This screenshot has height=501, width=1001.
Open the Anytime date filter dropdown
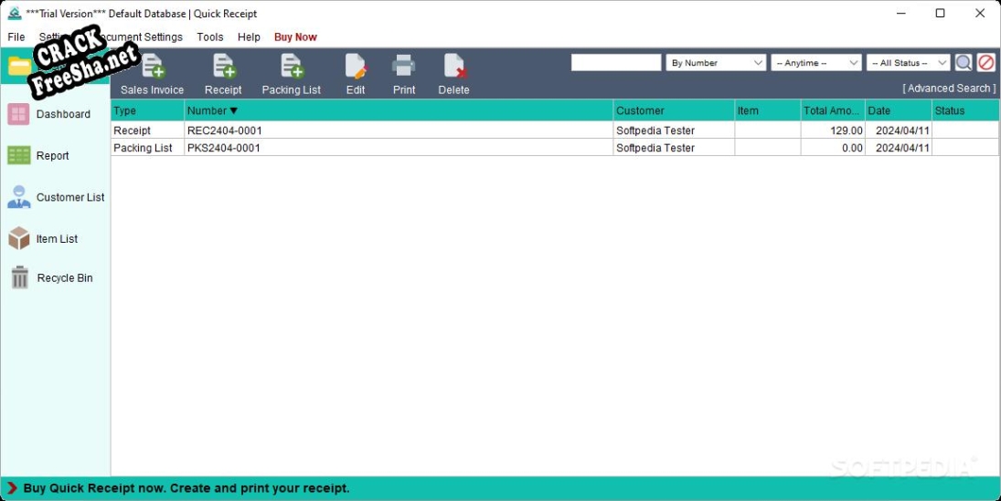click(816, 63)
